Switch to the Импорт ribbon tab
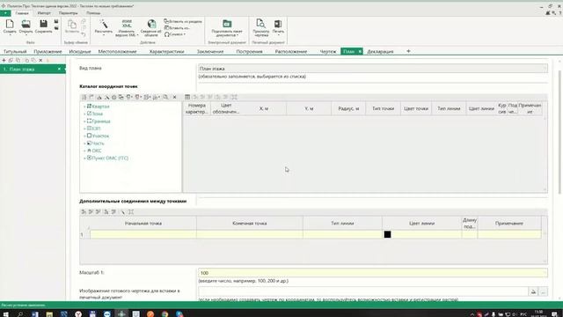The width and height of the screenshot is (563, 317). (x=44, y=13)
